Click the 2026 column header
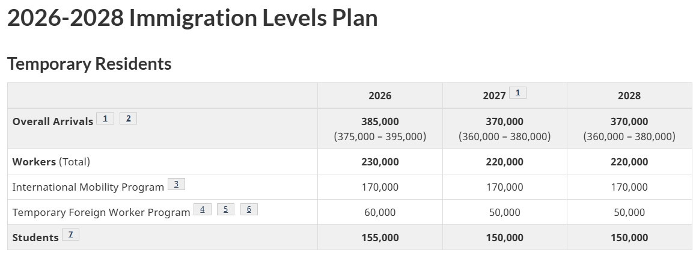The width and height of the screenshot is (696, 255). pos(380,96)
